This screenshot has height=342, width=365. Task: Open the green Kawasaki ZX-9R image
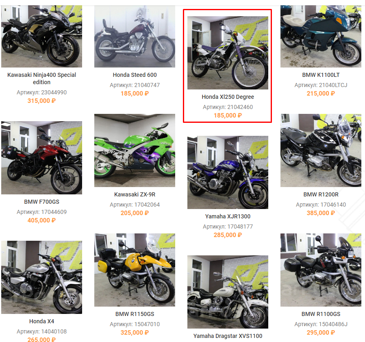135,150
